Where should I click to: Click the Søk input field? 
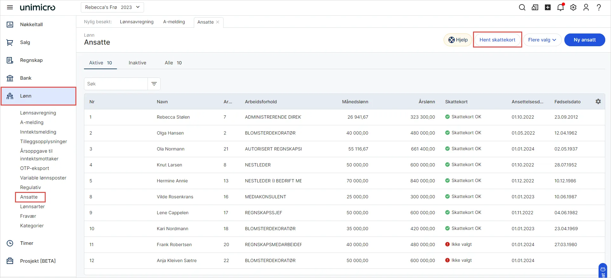pos(116,84)
